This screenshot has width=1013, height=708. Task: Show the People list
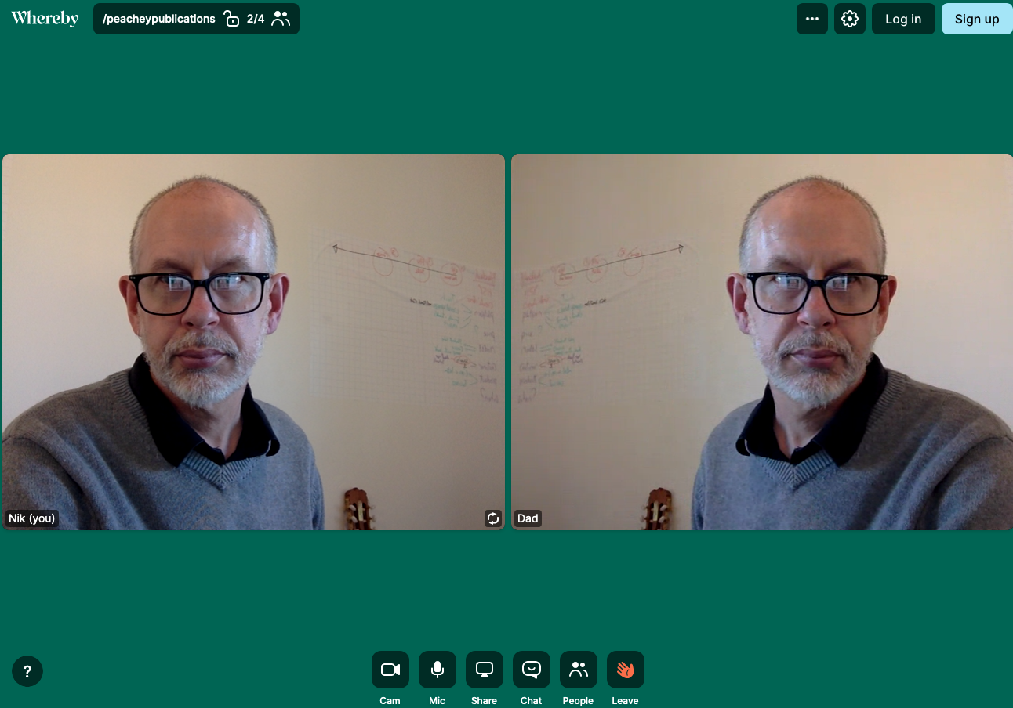[x=578, y=670]
